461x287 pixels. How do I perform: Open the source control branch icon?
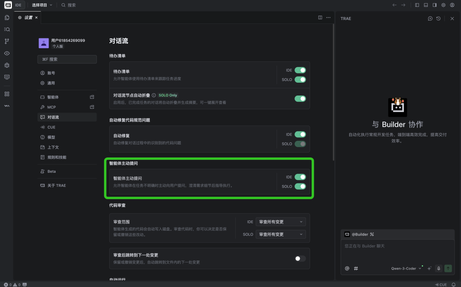[x=7, y=41]
